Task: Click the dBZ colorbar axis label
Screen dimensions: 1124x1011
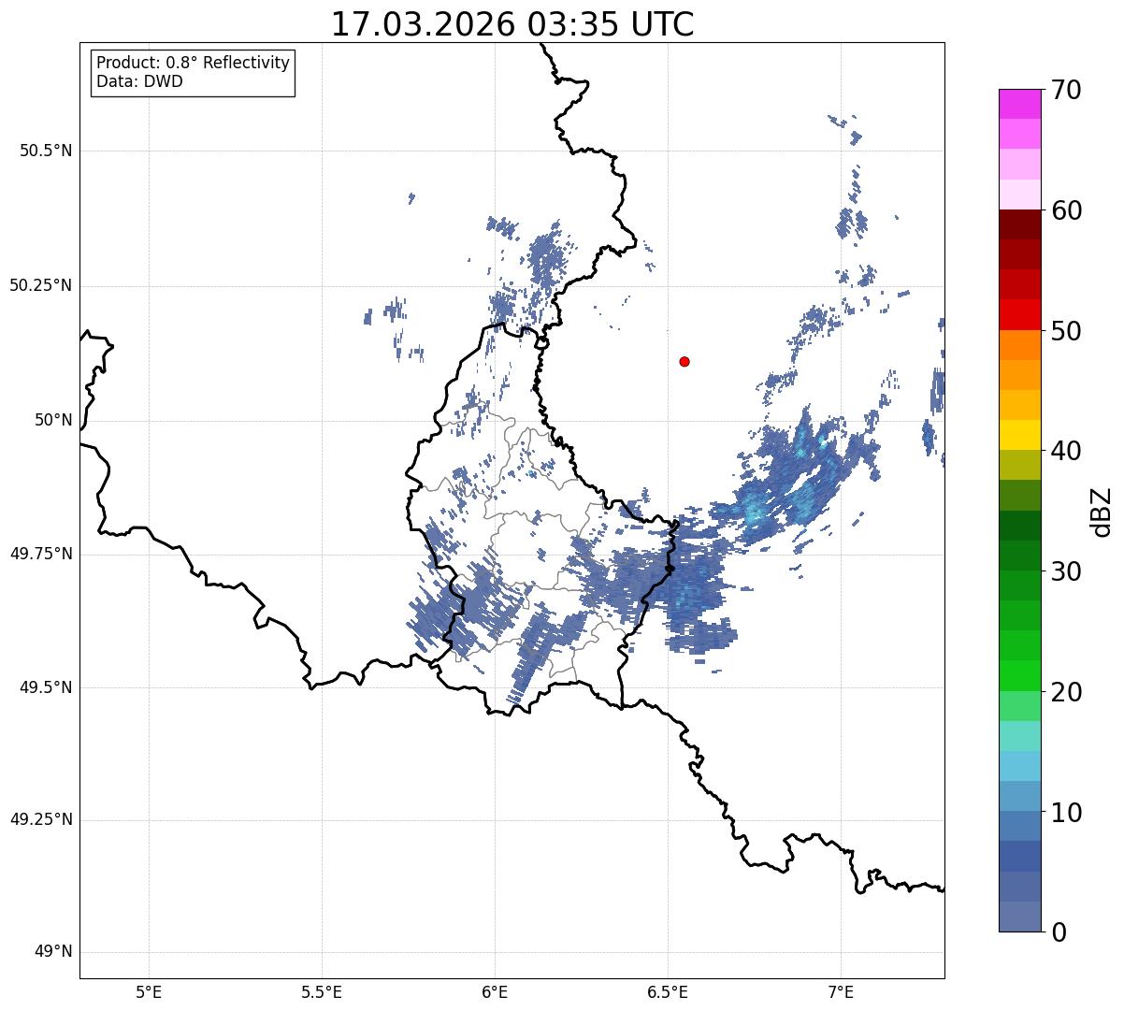Action: pos(1102,512)
